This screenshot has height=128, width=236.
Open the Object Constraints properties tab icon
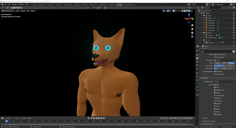(197, 80)
